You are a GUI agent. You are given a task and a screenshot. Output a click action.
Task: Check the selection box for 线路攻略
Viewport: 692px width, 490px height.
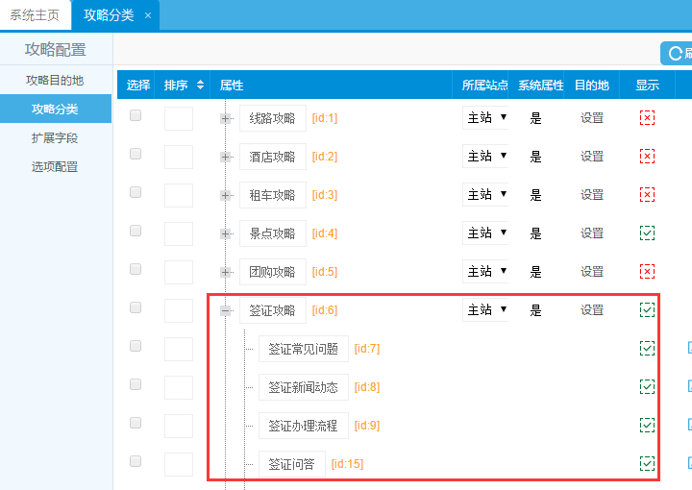tap(136, 115)
